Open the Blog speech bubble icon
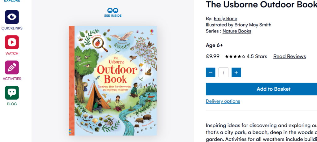Viewport: 317px width, 142px height. pyautogui.click(x=12, y=93)
